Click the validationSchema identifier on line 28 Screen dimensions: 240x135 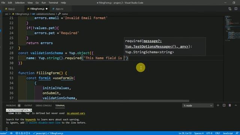(x=46, y=53)
